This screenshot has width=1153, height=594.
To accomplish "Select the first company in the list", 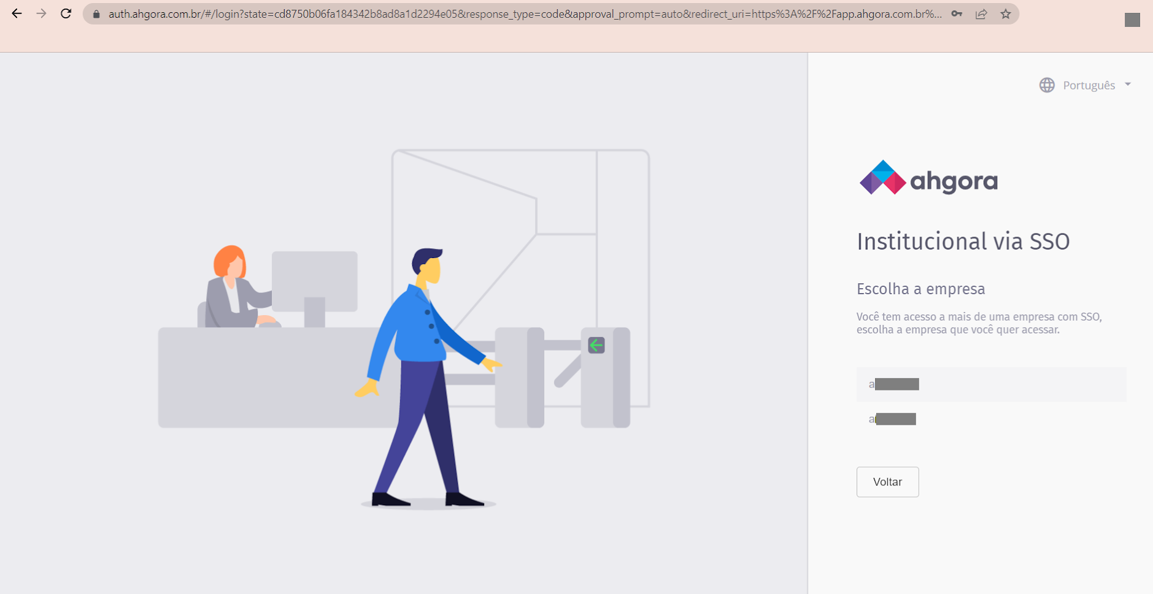I will [991, 384].
